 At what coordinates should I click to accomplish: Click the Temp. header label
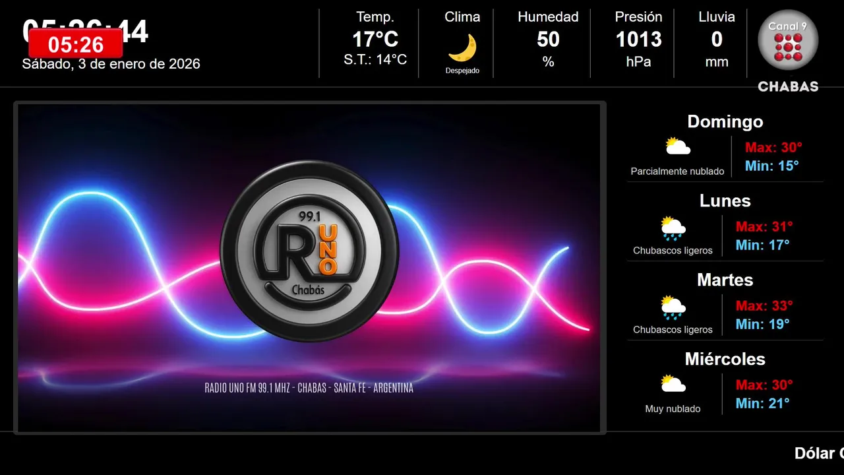point(375,17)
